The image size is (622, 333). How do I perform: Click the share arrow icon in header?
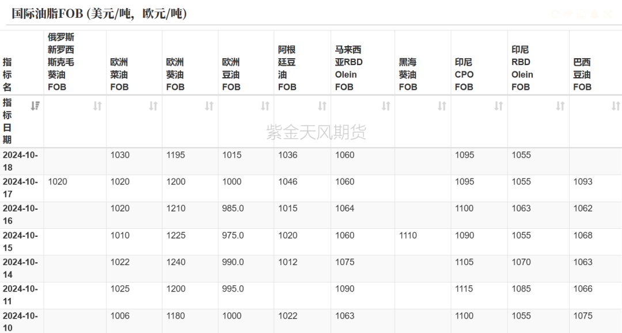(568, 14)
